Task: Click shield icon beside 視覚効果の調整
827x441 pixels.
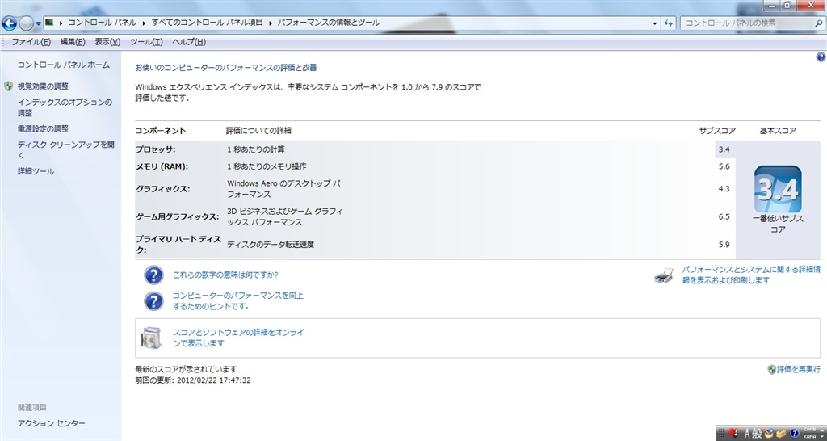Action: (x=8, y=86)
